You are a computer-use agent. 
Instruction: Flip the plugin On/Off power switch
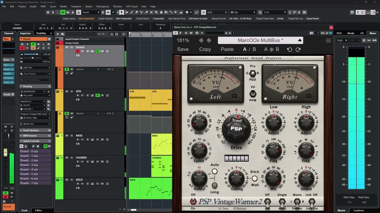coord(193,201)
